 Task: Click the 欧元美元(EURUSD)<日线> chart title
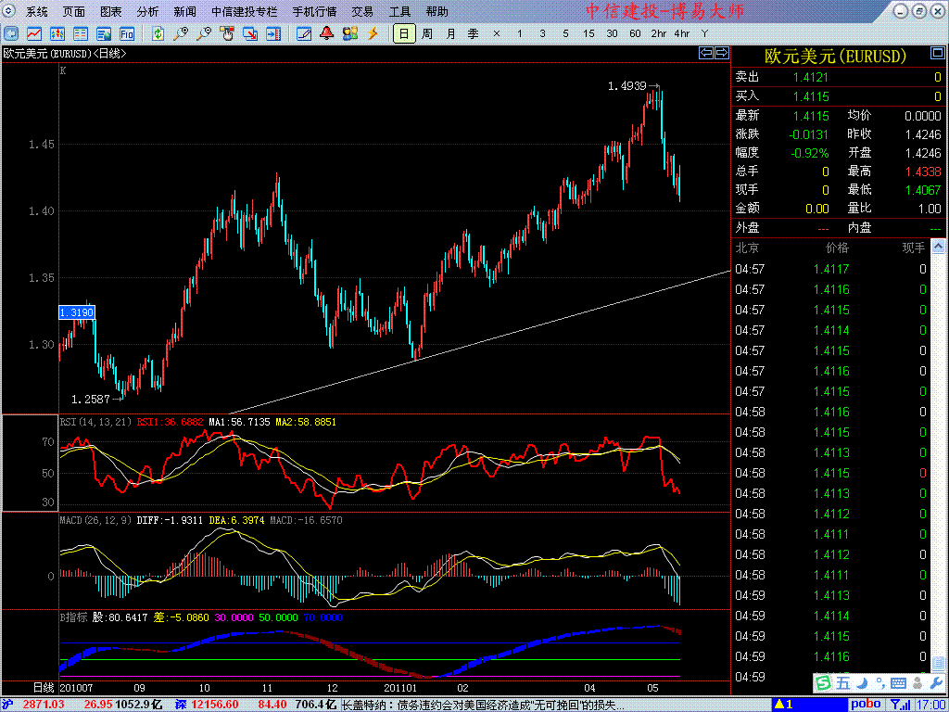tap(65, 53)
